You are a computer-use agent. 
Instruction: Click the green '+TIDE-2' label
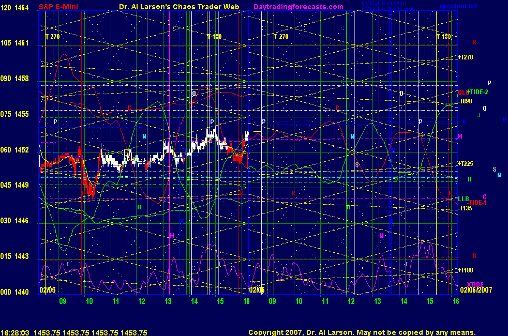pos(478,92)
